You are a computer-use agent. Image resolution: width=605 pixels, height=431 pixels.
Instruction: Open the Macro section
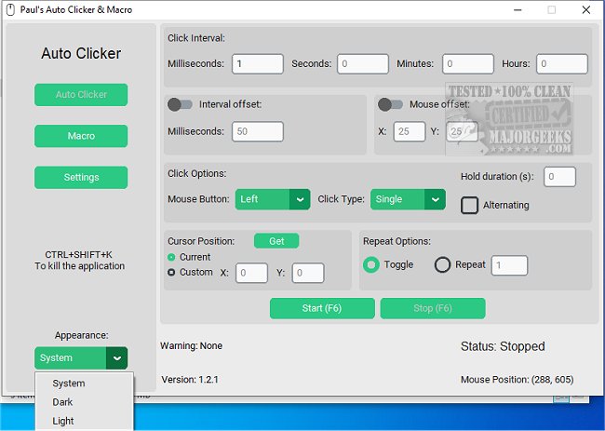point(81,136)
